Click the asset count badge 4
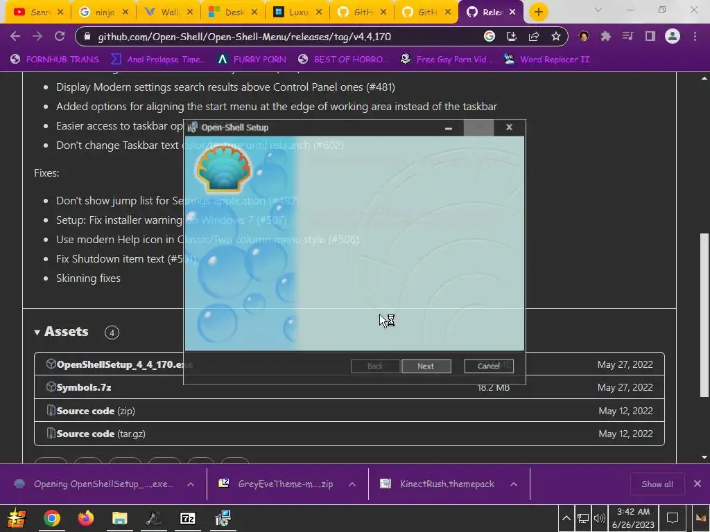Viewport: 710px width, 532px height. click(x=112, y=332)
